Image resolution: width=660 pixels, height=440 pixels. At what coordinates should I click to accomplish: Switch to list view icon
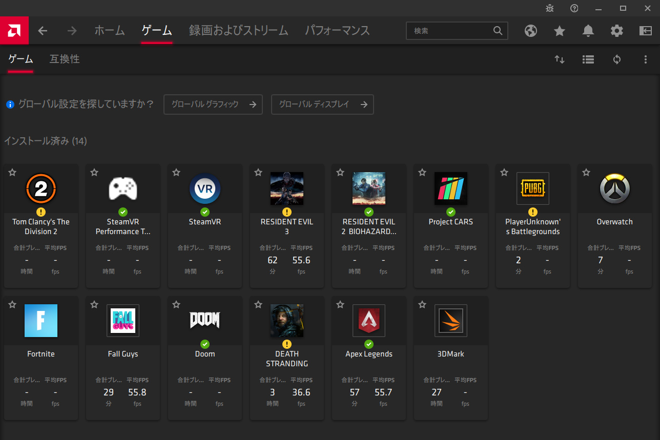[588, 59]
